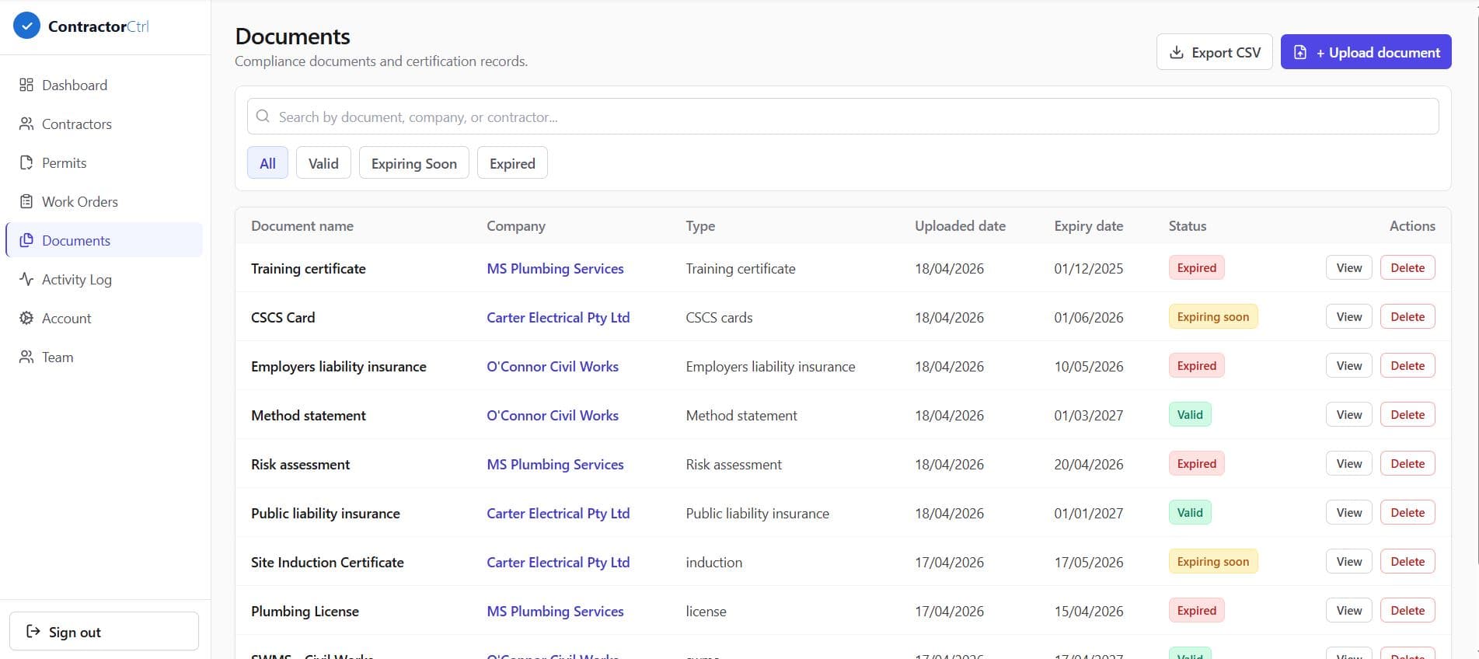This screenshot has height=659, width=1479.
Task: Delete Public liability insurance document
Action: 1407,512
